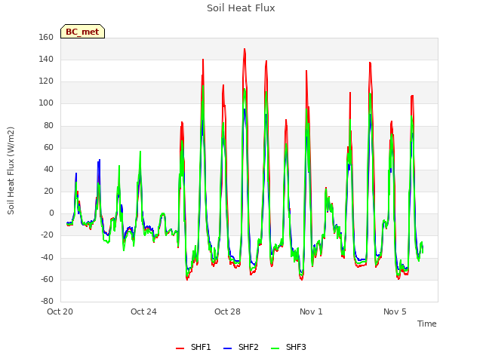Image resolution: width=483 pixels, height=362 pixels.
Task: Click the -20 y-axis tick label
Action: [x=47, y=235]
